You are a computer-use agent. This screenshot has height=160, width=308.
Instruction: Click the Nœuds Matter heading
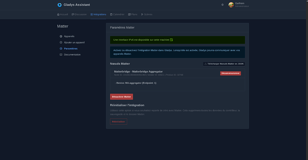pos(120,64)
